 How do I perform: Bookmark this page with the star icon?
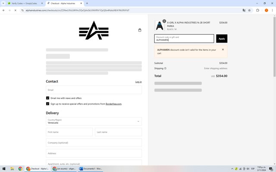(249, 10)
